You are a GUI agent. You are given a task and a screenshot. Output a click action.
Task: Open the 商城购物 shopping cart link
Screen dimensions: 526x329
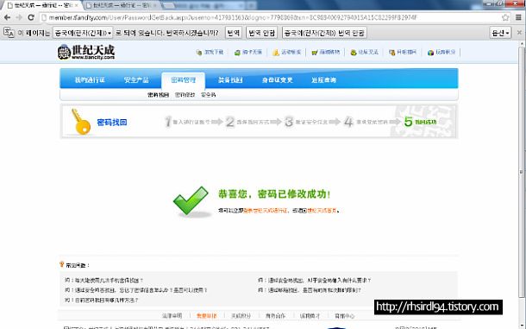coord(326,52)
